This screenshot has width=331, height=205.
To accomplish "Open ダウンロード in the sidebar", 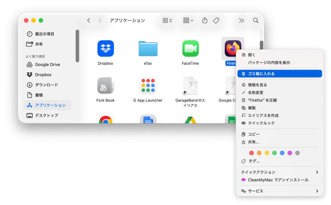I will [x=47, y=85].
